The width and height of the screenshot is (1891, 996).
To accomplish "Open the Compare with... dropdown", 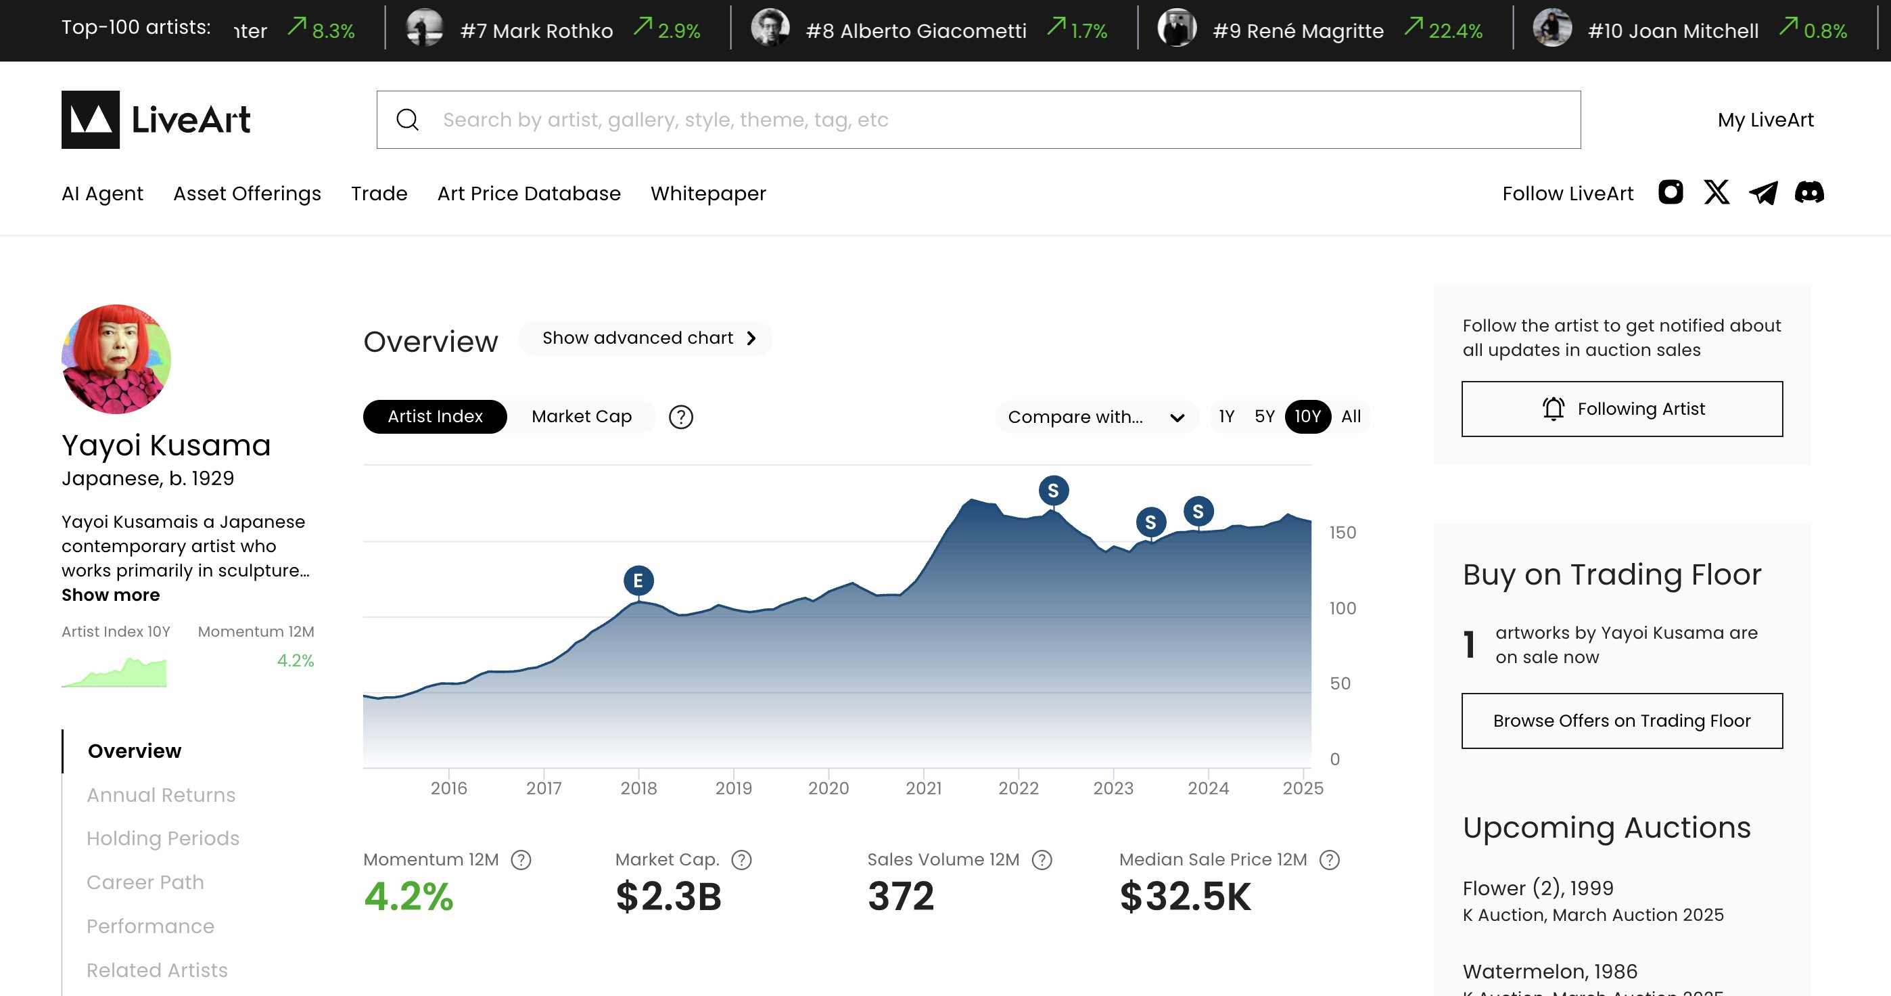I will pyautogui.click(x=1096, y=417).
